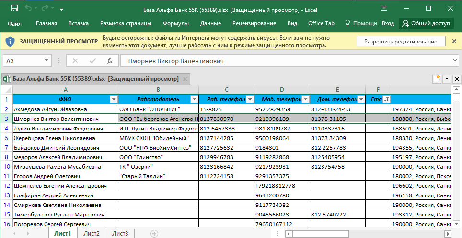This screenshot has height=238, width=462.
Task: Click Ribbon Display Options icon
Action: point(384,8)
